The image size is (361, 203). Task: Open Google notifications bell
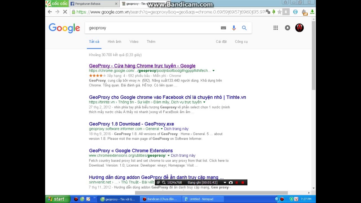tap(287, 28)
